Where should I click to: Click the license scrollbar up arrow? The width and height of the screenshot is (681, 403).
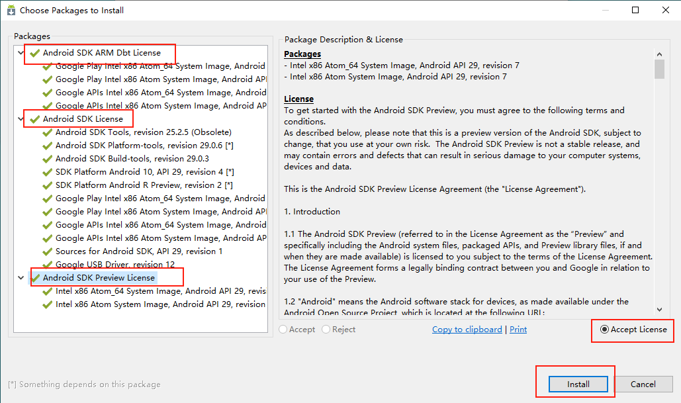point(659,54)
